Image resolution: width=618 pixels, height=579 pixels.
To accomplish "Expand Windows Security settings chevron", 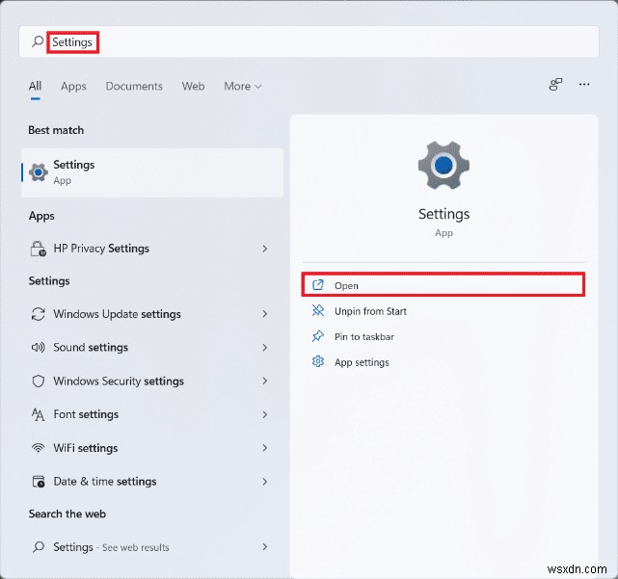I will click(265, 381).
